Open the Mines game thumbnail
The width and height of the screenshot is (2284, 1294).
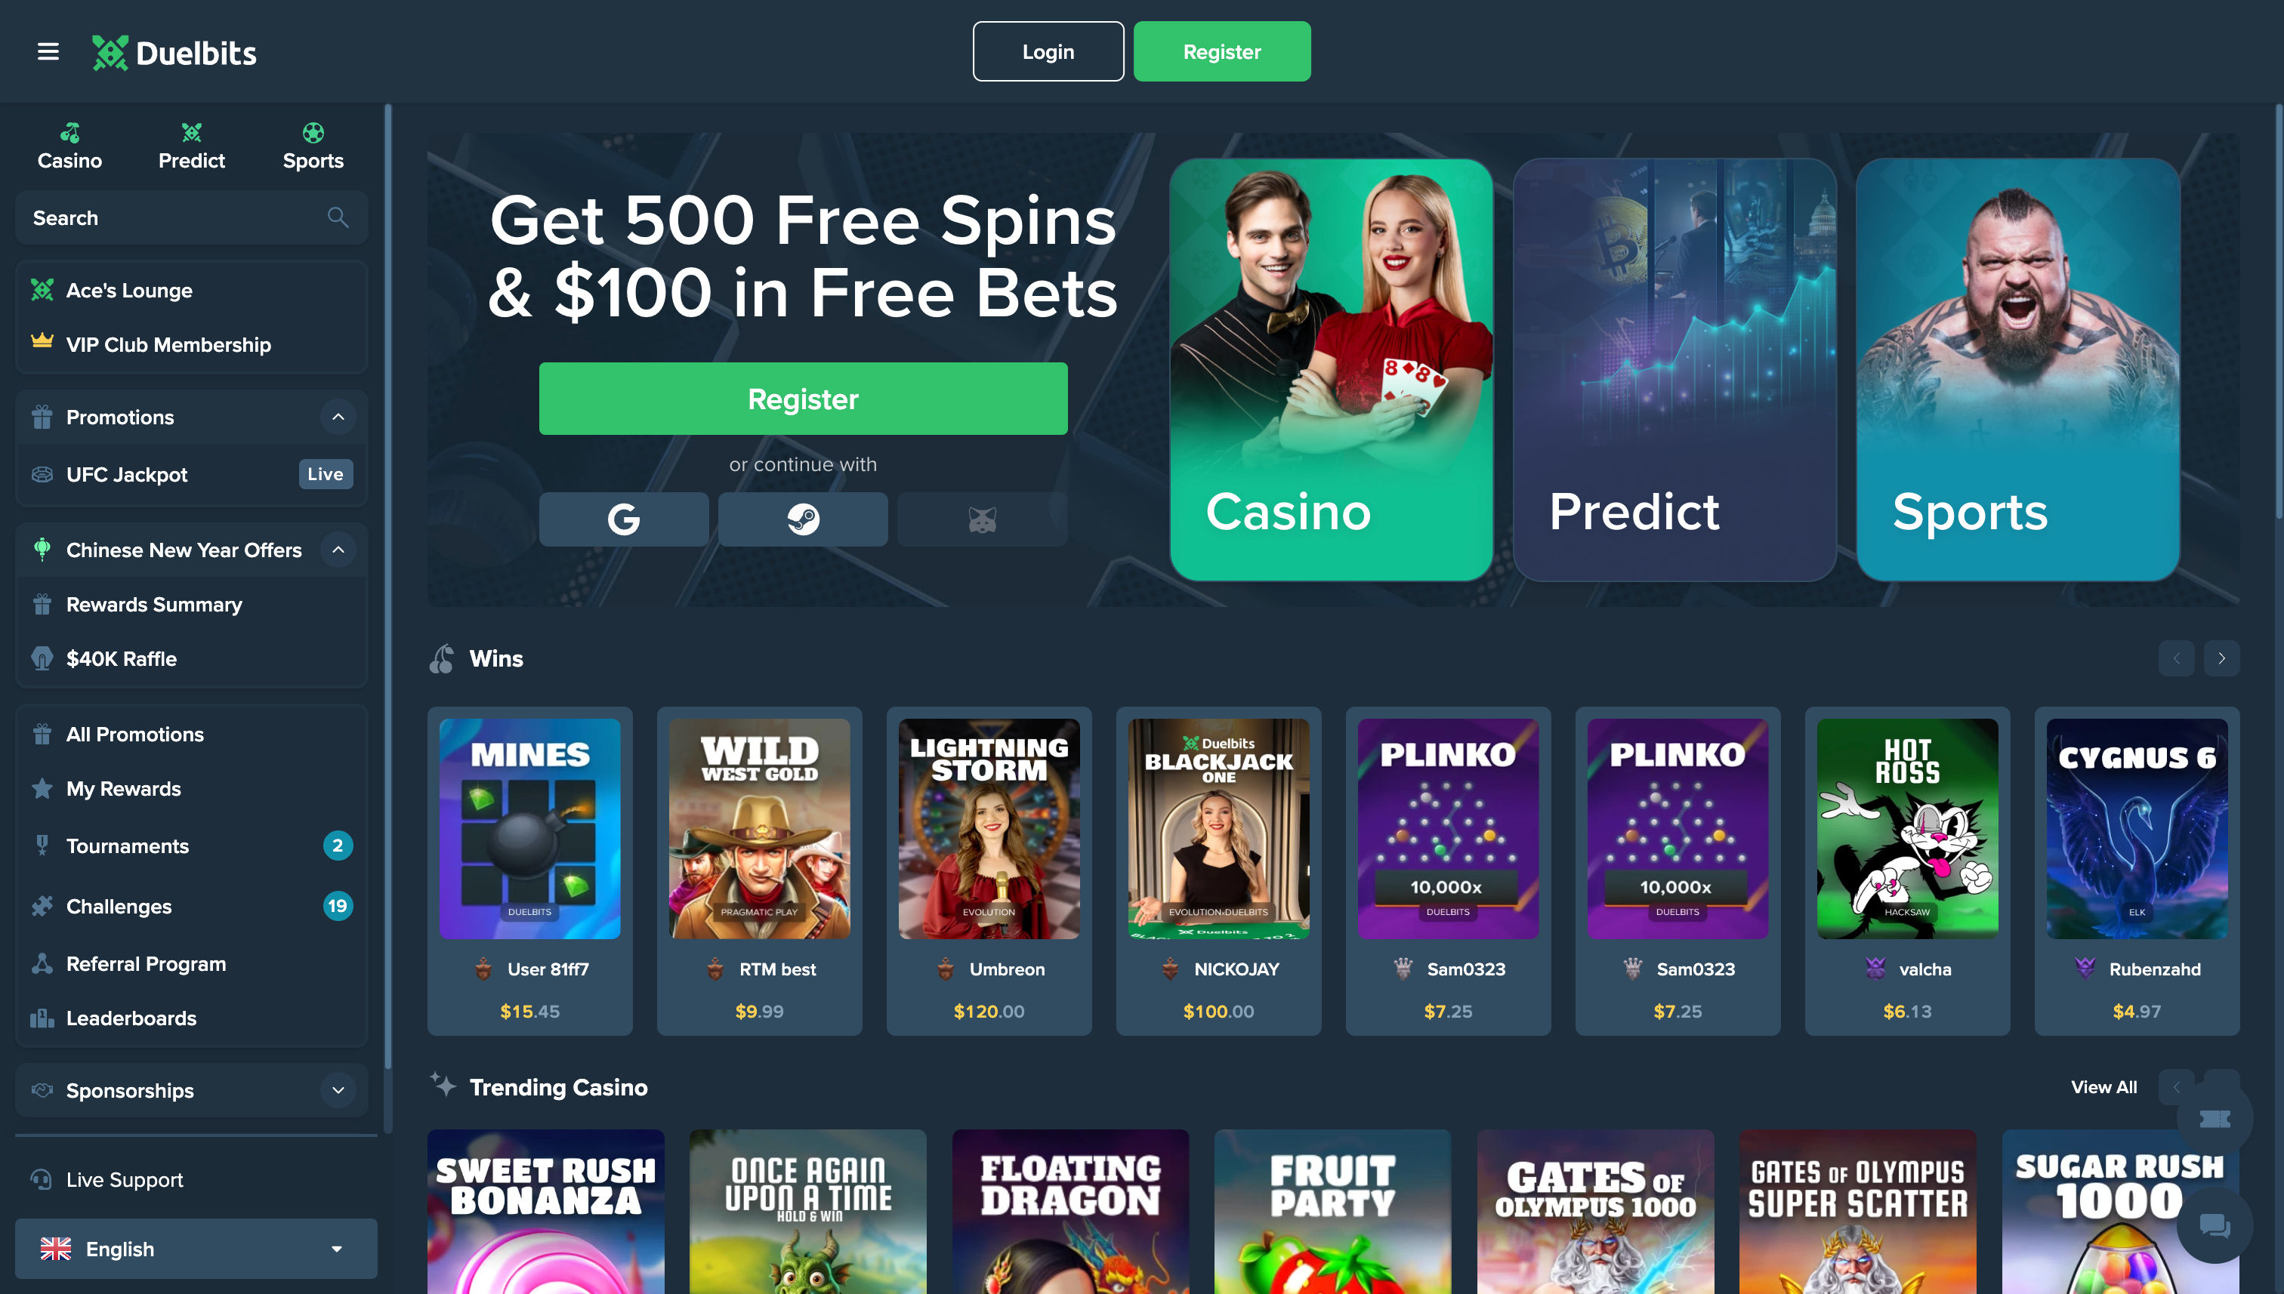click(530, 828)
